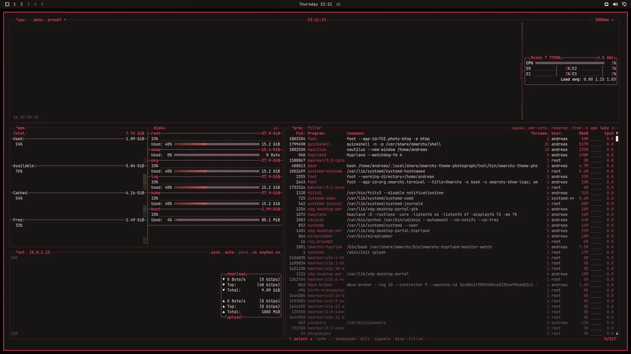This screenshot has width=631, height=354.
Task: Open the signals option at bottom
Action: click(382, 339)
